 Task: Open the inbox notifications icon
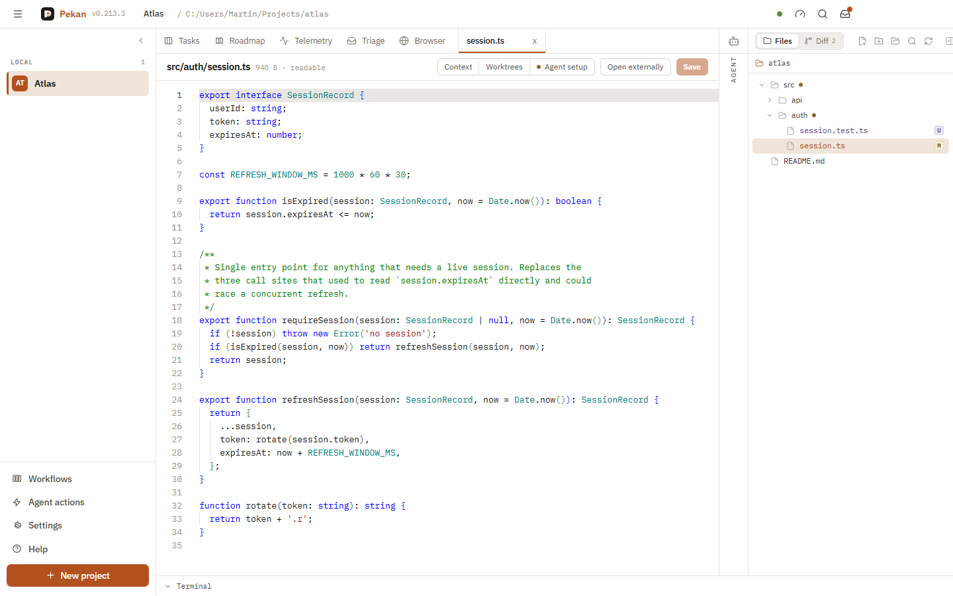(845, 14)
